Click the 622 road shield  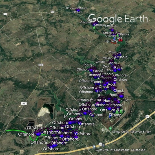point(52,12)
